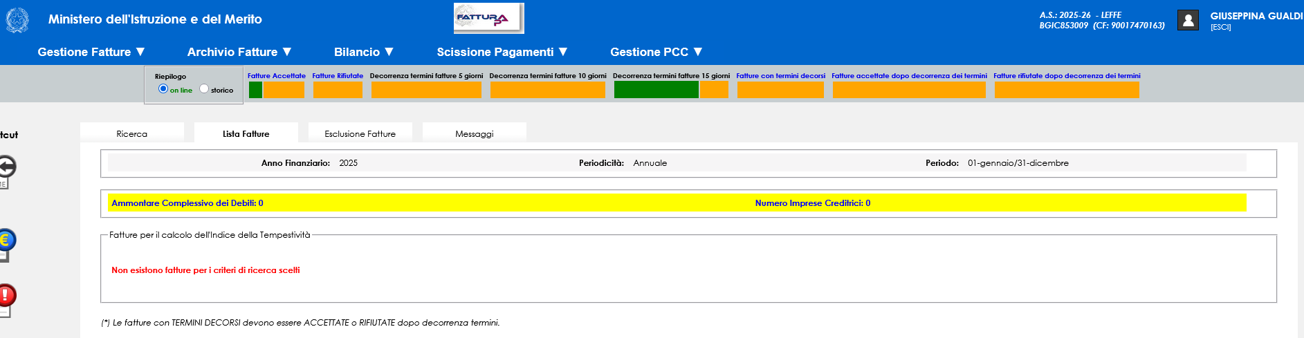Viewport: 1304px width, 338px height.
Task: Click the back arrow shortcut icon
Action: 6,167
